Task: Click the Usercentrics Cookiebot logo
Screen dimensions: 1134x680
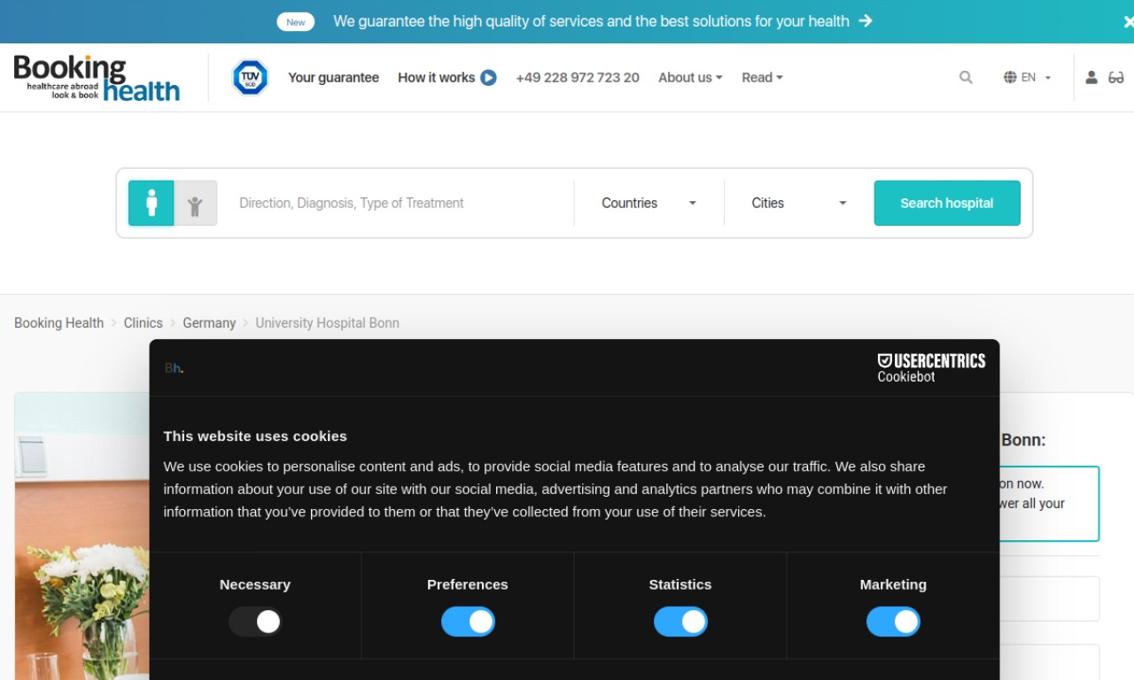Action: (931, 367)
